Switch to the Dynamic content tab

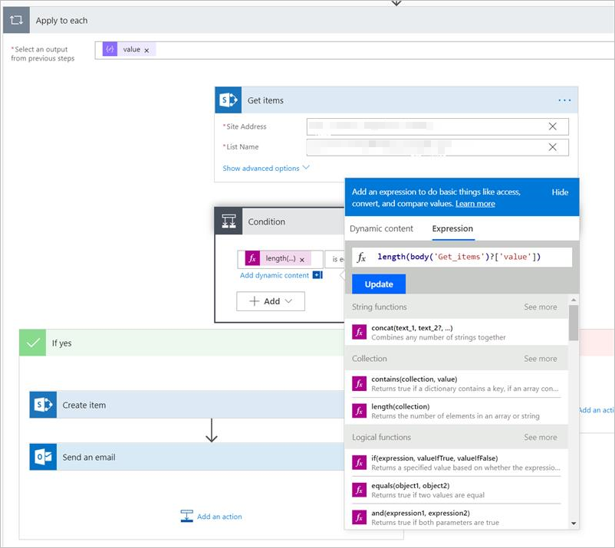381,228
